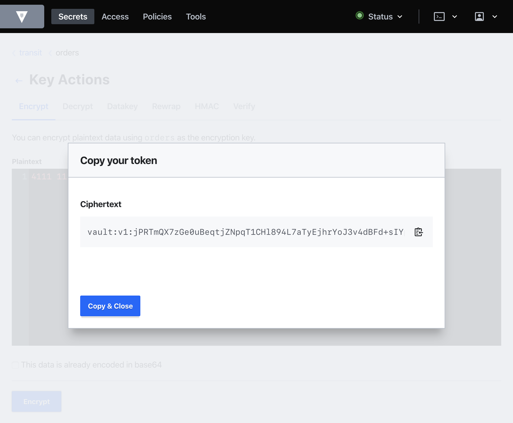Enable the base64 encoded data checkbox

(15, 365)
